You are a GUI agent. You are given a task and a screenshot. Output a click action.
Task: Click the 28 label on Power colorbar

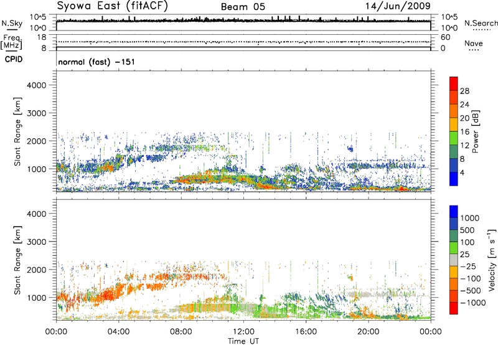point(464,91)
